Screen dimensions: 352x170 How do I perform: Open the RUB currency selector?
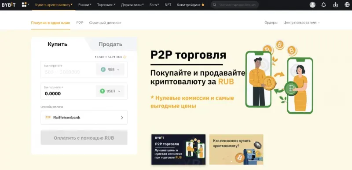click(110, 70)
